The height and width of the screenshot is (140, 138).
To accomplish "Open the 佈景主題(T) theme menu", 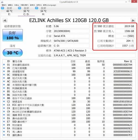I will (x=25, y=5).
